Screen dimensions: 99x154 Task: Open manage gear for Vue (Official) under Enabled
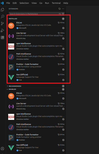[63, 150]
